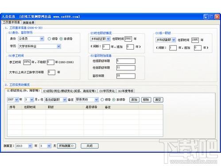Click the 是否领导 column header
This screenshot has width=221, height=166.
coord(93,107)
